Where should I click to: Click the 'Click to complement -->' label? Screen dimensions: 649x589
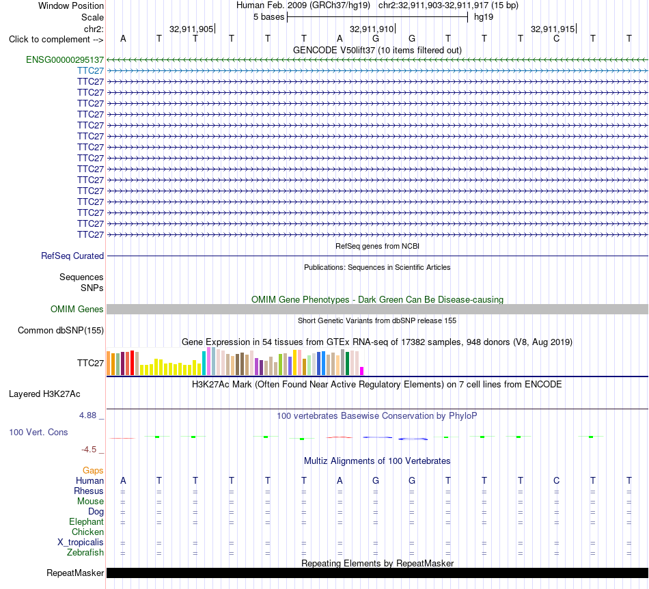pos(56,40)
